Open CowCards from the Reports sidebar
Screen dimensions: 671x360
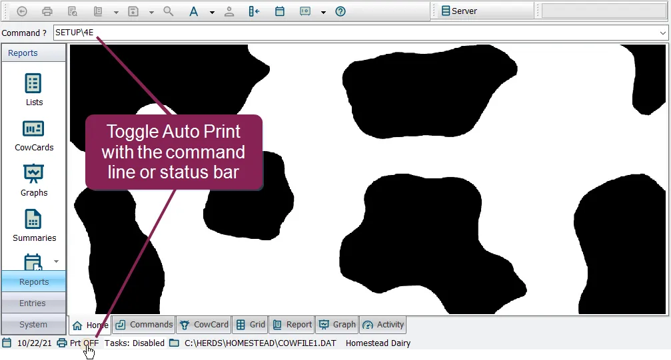tap(34, 136)
